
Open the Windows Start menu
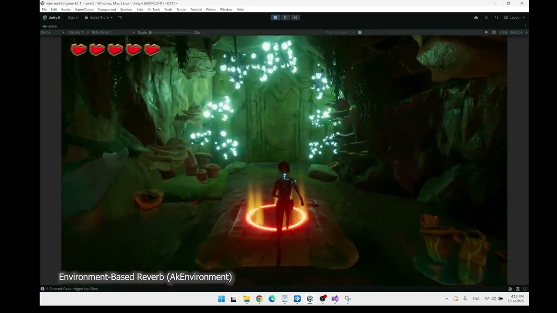point(221,299)
